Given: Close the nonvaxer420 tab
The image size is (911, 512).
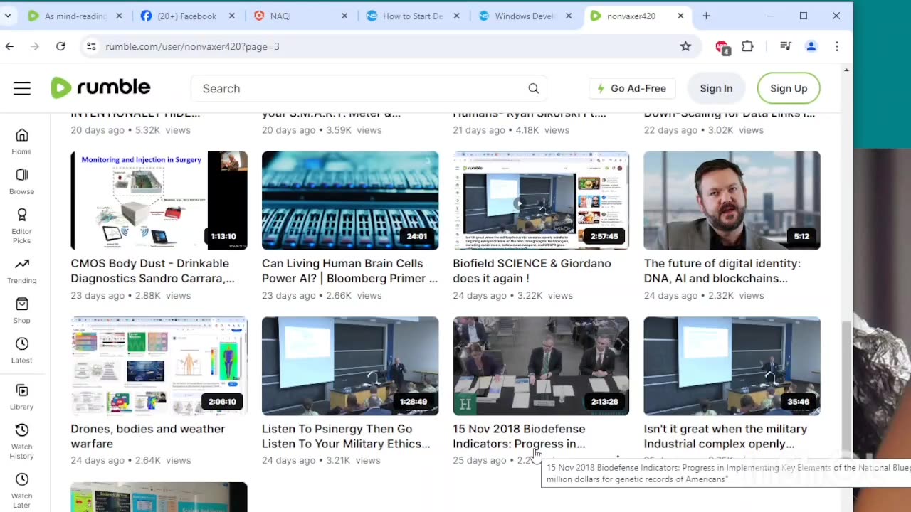Looking at the screenshot, I should click(680, 16).
